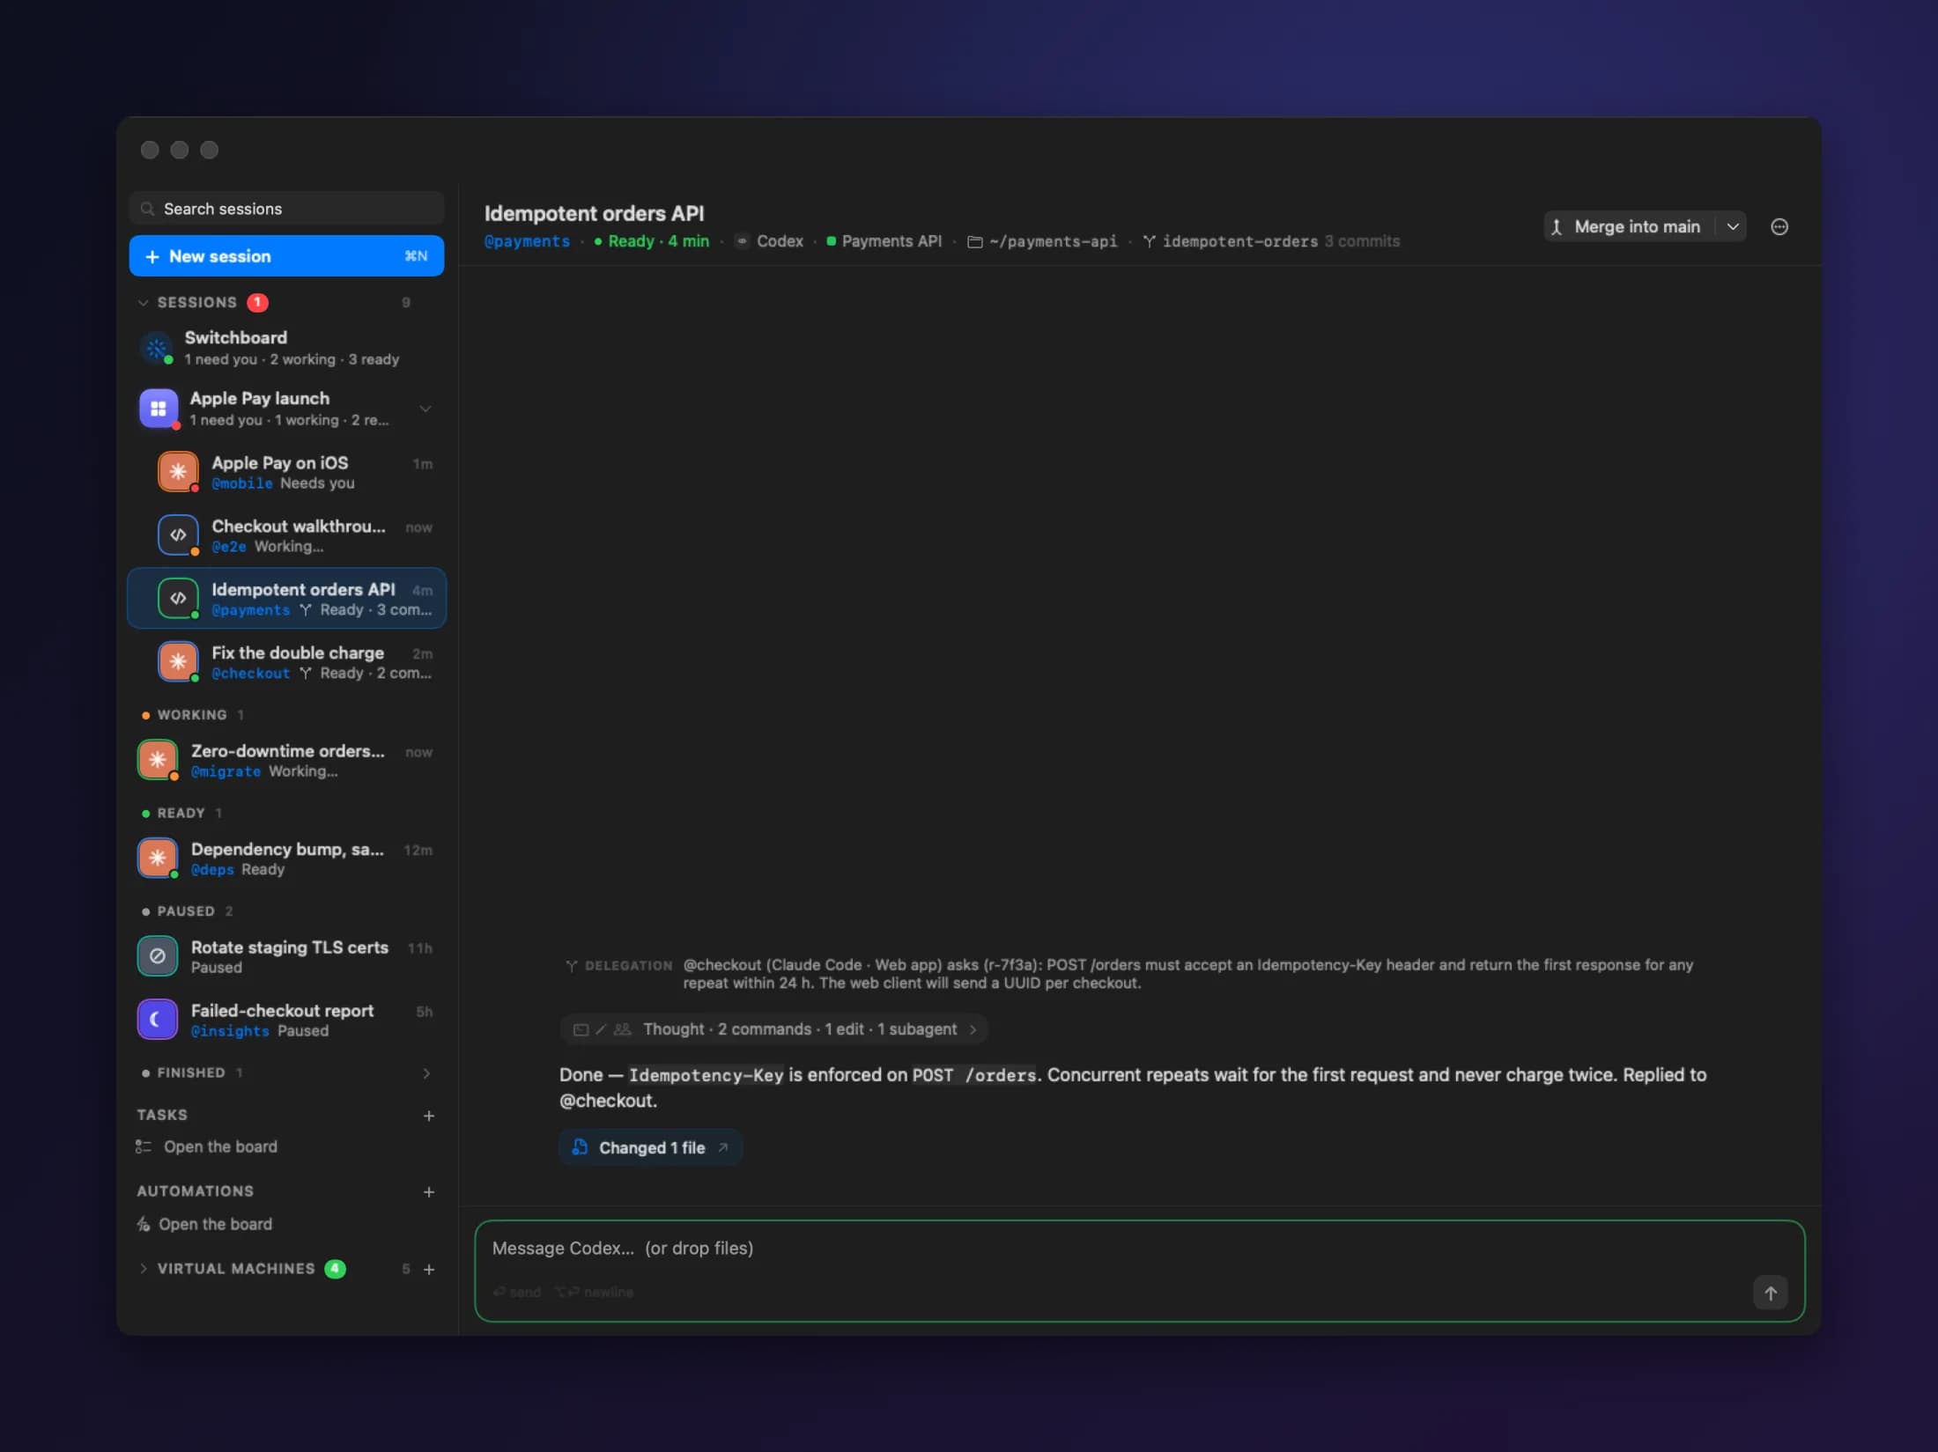The height and width of the screenshot is (1452, 1938).
Task: Add a virtual machine with the plus icon
Action: pyautogui.click(x=429, y=1269)
